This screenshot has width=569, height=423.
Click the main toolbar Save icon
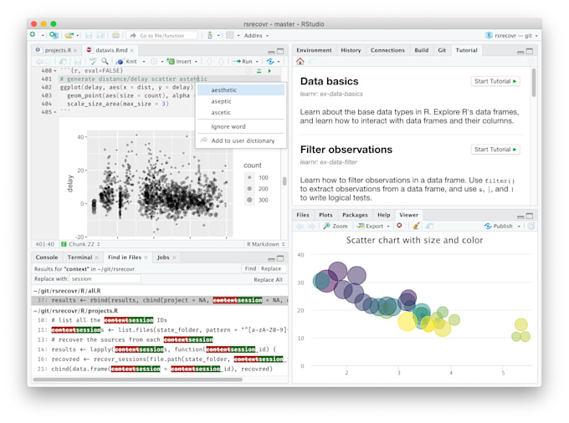point(89,35)
